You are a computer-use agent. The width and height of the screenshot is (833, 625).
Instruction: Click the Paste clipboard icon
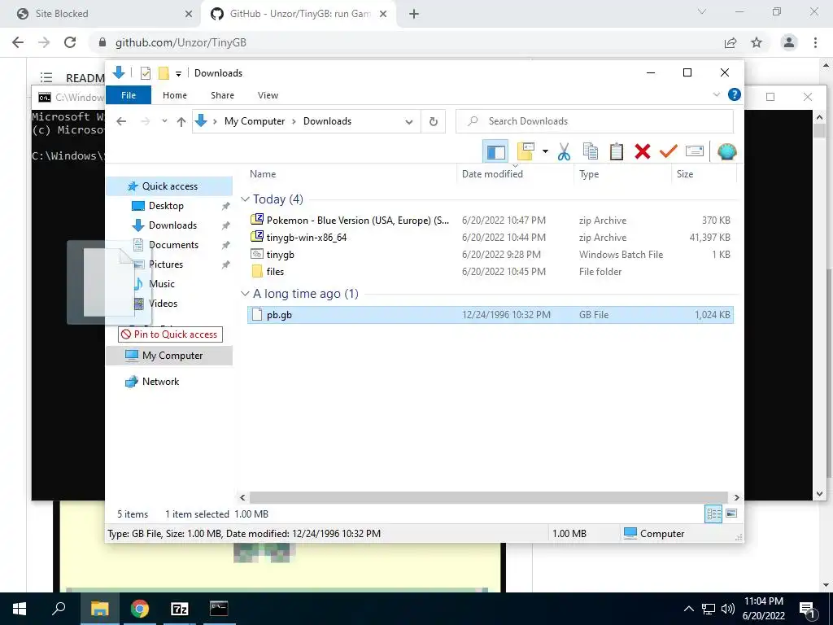tap(617, 152)
